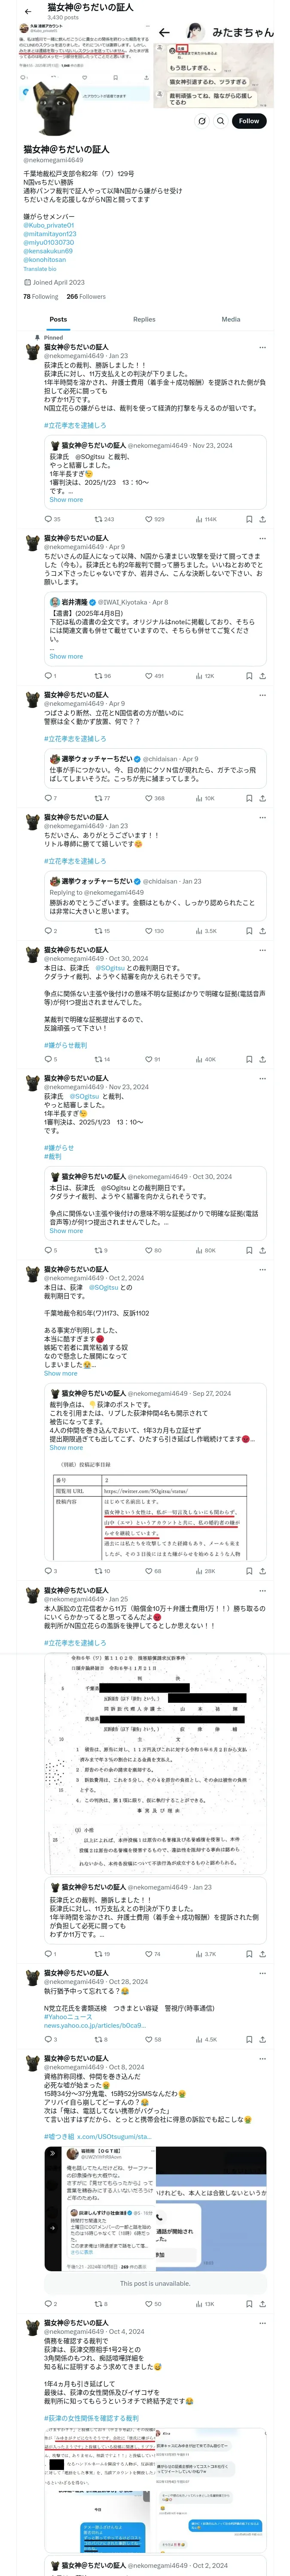290x2576 pixels.
Task: Switch to the Media tab
Action: (231, 319)
